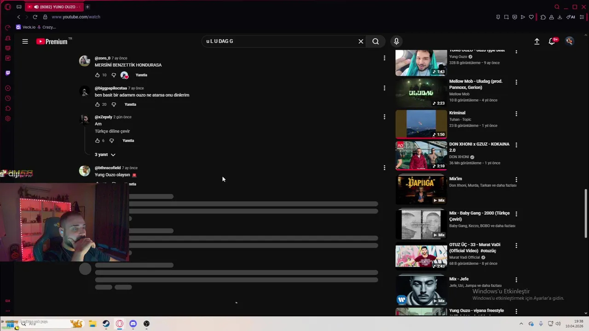Open the Mix'im playlist thumbnail

421,189
